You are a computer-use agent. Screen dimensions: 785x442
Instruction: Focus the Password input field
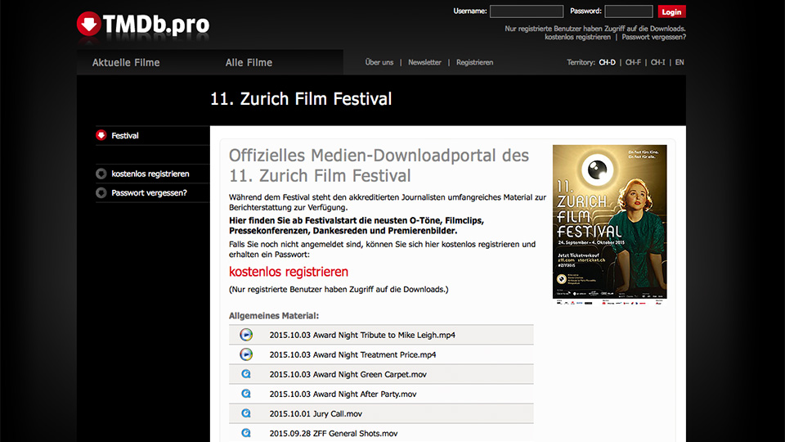[628, 11]
